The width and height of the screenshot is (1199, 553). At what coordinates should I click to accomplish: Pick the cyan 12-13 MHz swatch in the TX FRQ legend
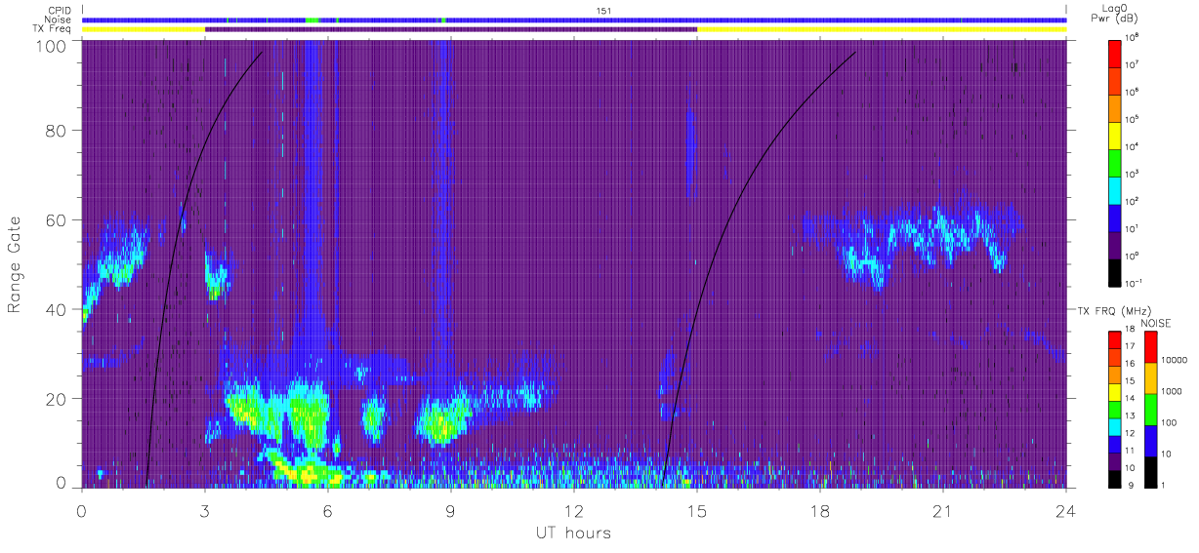1115,427
